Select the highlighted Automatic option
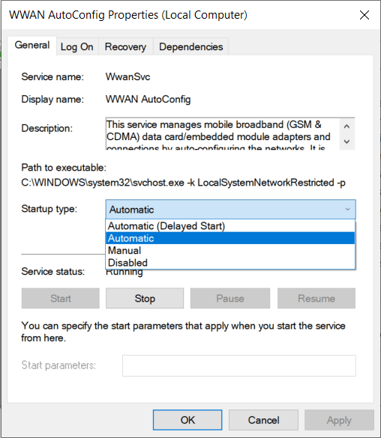Image resolution: width=381 pixels, height=438 pixels. click(x=230, y=238)
